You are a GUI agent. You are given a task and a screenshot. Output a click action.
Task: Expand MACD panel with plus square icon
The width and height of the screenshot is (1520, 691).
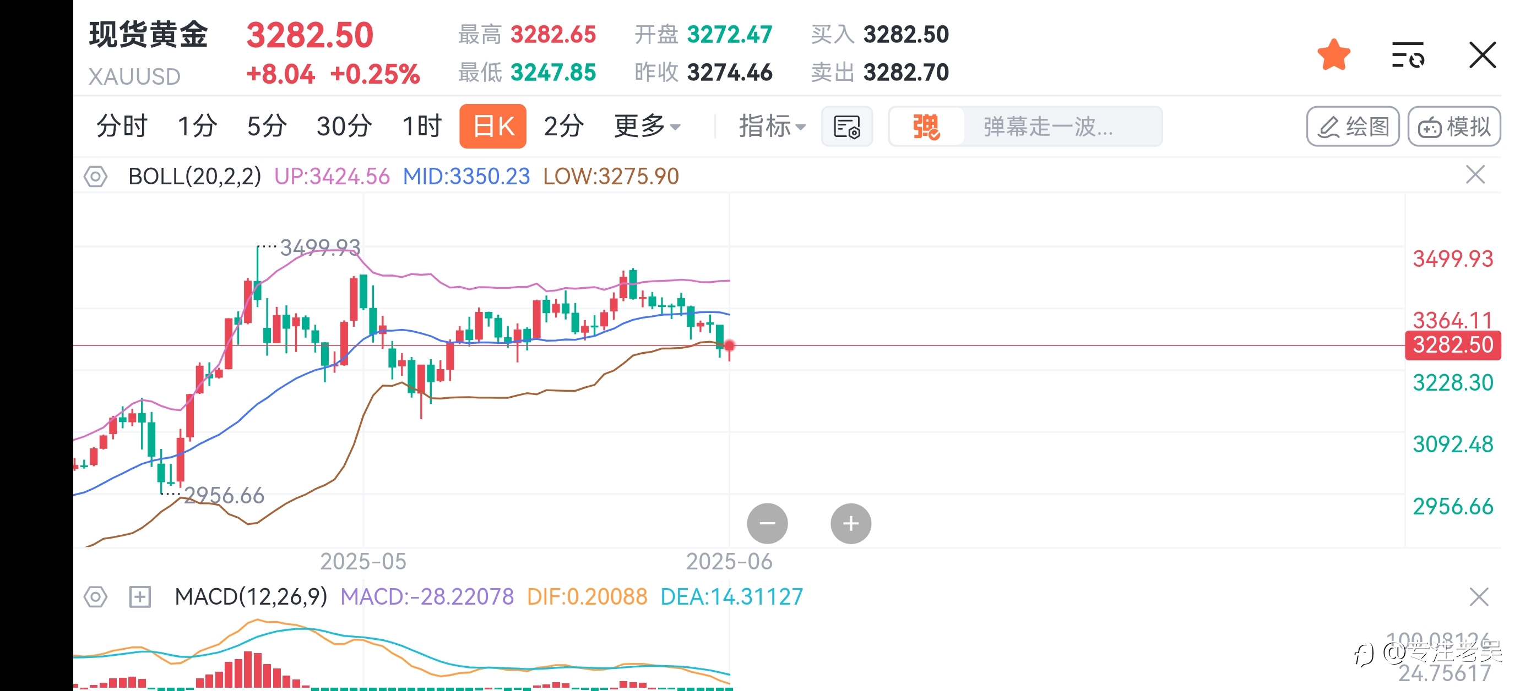pyautogui.click(x=140, y=597)
